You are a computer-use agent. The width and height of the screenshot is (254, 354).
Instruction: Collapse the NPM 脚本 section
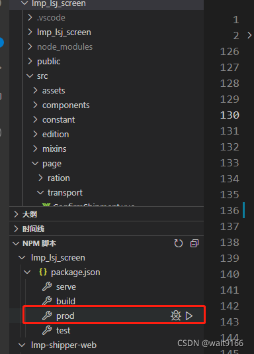pos(16,243)
